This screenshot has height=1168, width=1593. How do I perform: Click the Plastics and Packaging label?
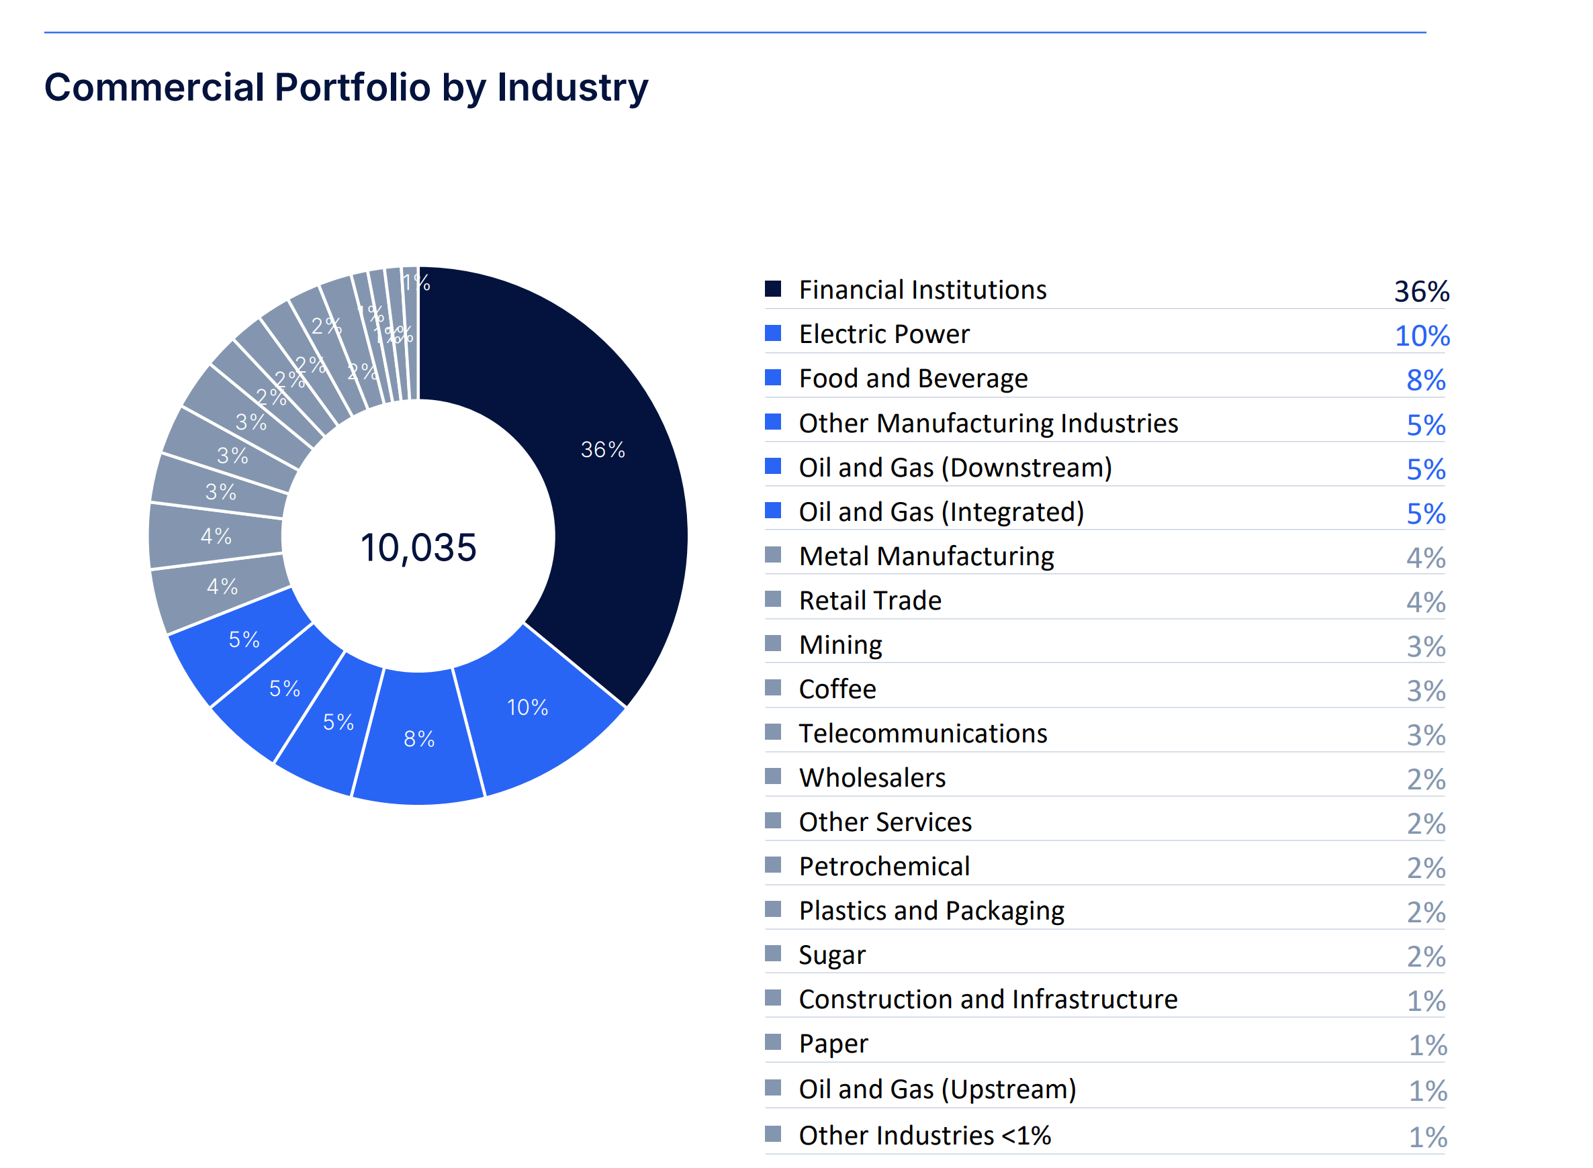point(931,911)
